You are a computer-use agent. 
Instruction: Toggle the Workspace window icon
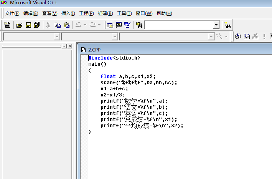(110, 25)
